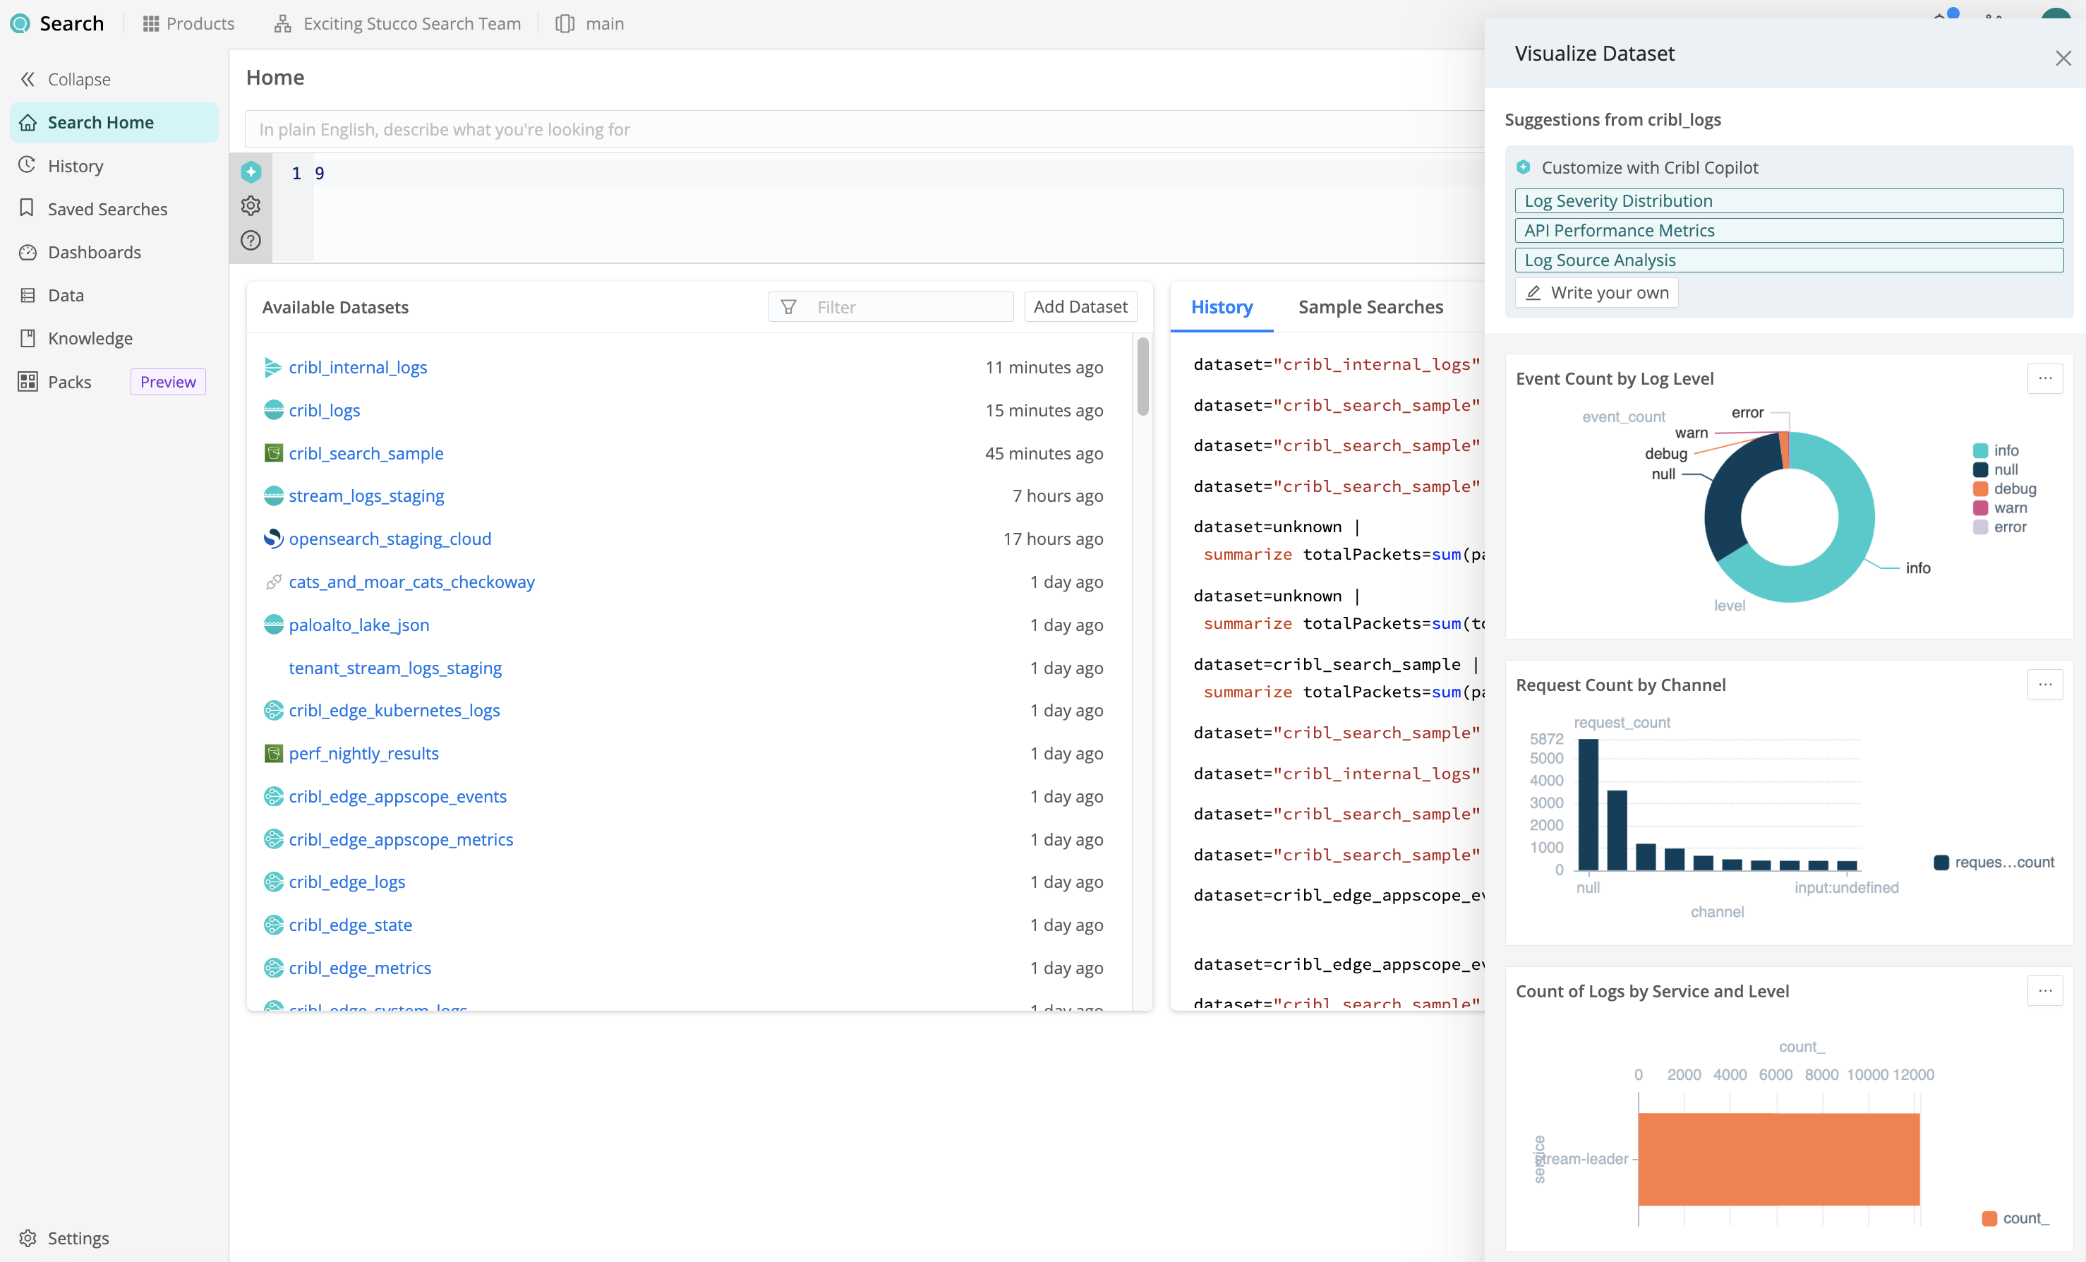
Task: Select Exciting Stucco Search Team workspace
Action: tap(397, 24)
